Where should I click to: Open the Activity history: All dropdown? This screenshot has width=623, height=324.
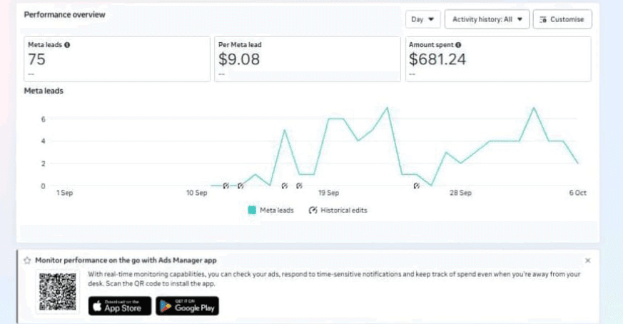(487, 19)
